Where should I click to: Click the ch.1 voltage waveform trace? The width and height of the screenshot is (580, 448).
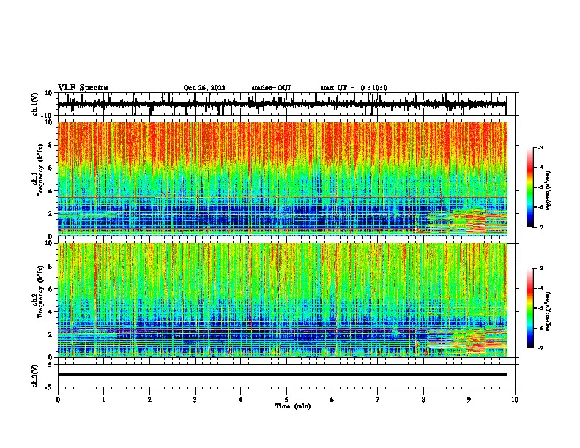click(x=283, y=105)
